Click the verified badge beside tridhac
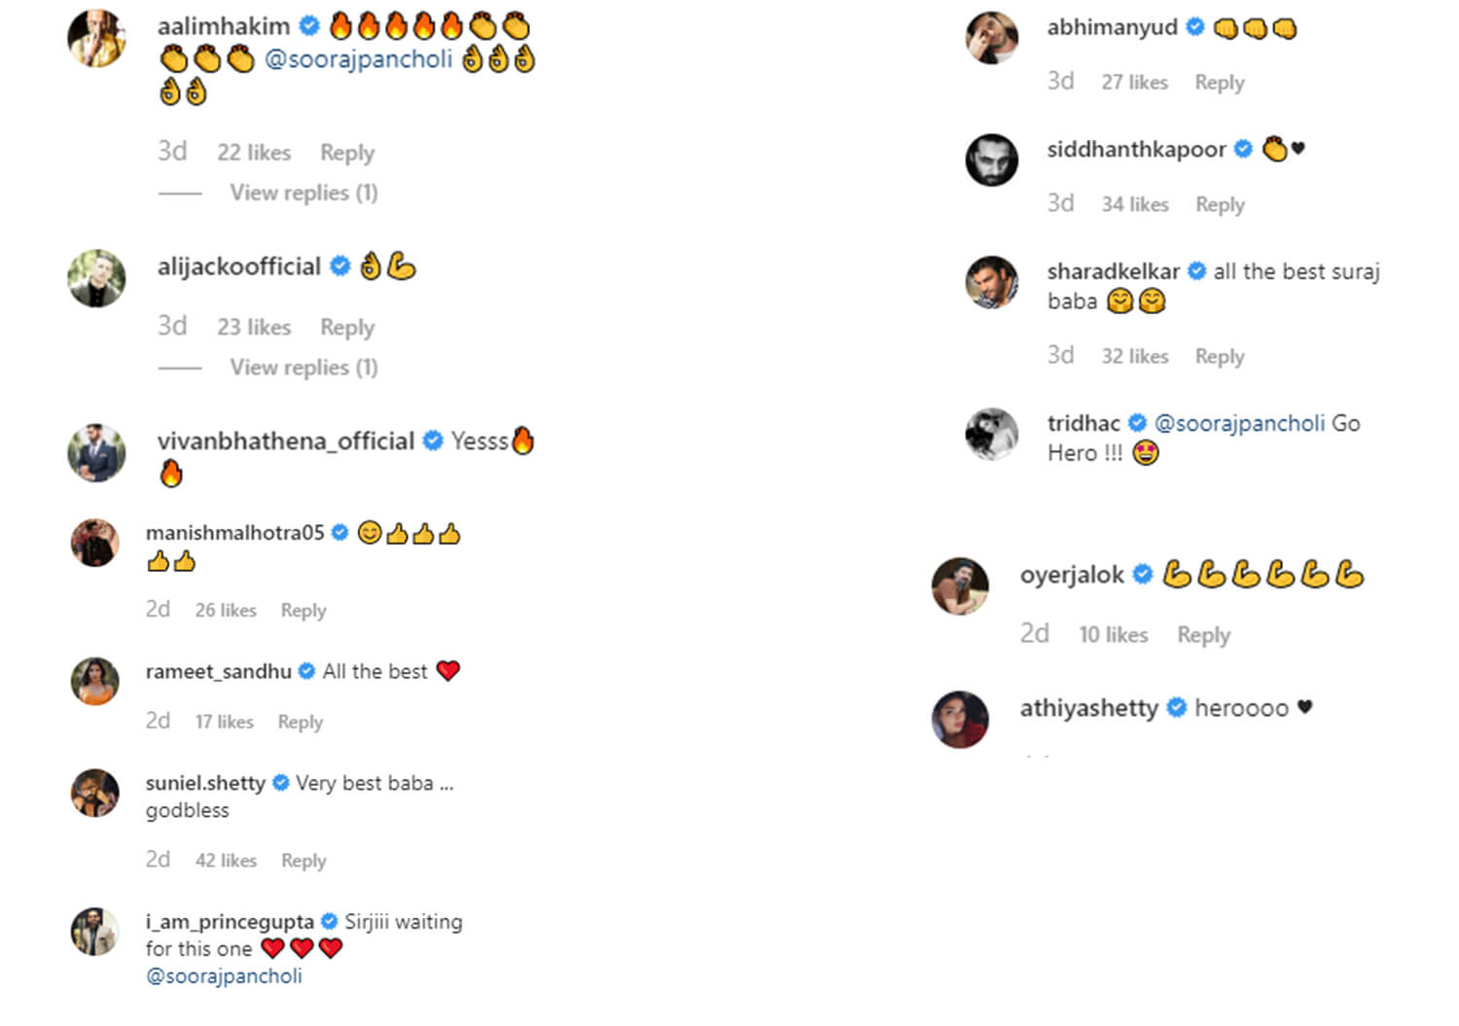The width and height of the screenshot is (1459, 1026). [x=1137, y=423]
